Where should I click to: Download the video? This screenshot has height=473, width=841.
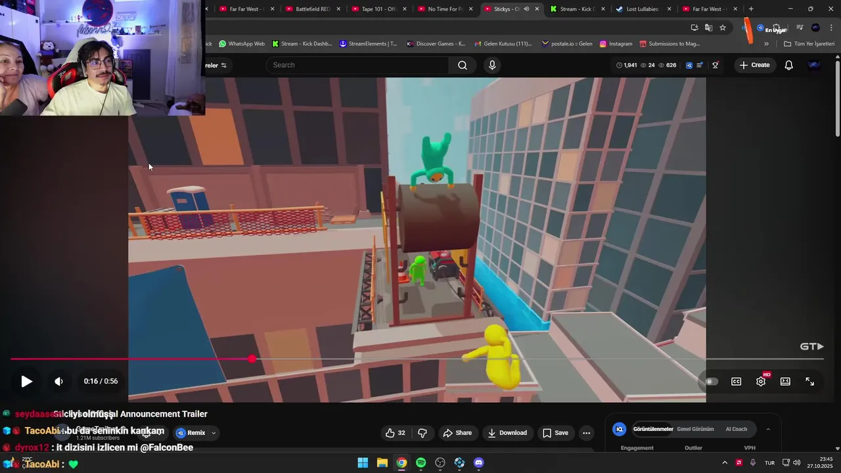507,433
